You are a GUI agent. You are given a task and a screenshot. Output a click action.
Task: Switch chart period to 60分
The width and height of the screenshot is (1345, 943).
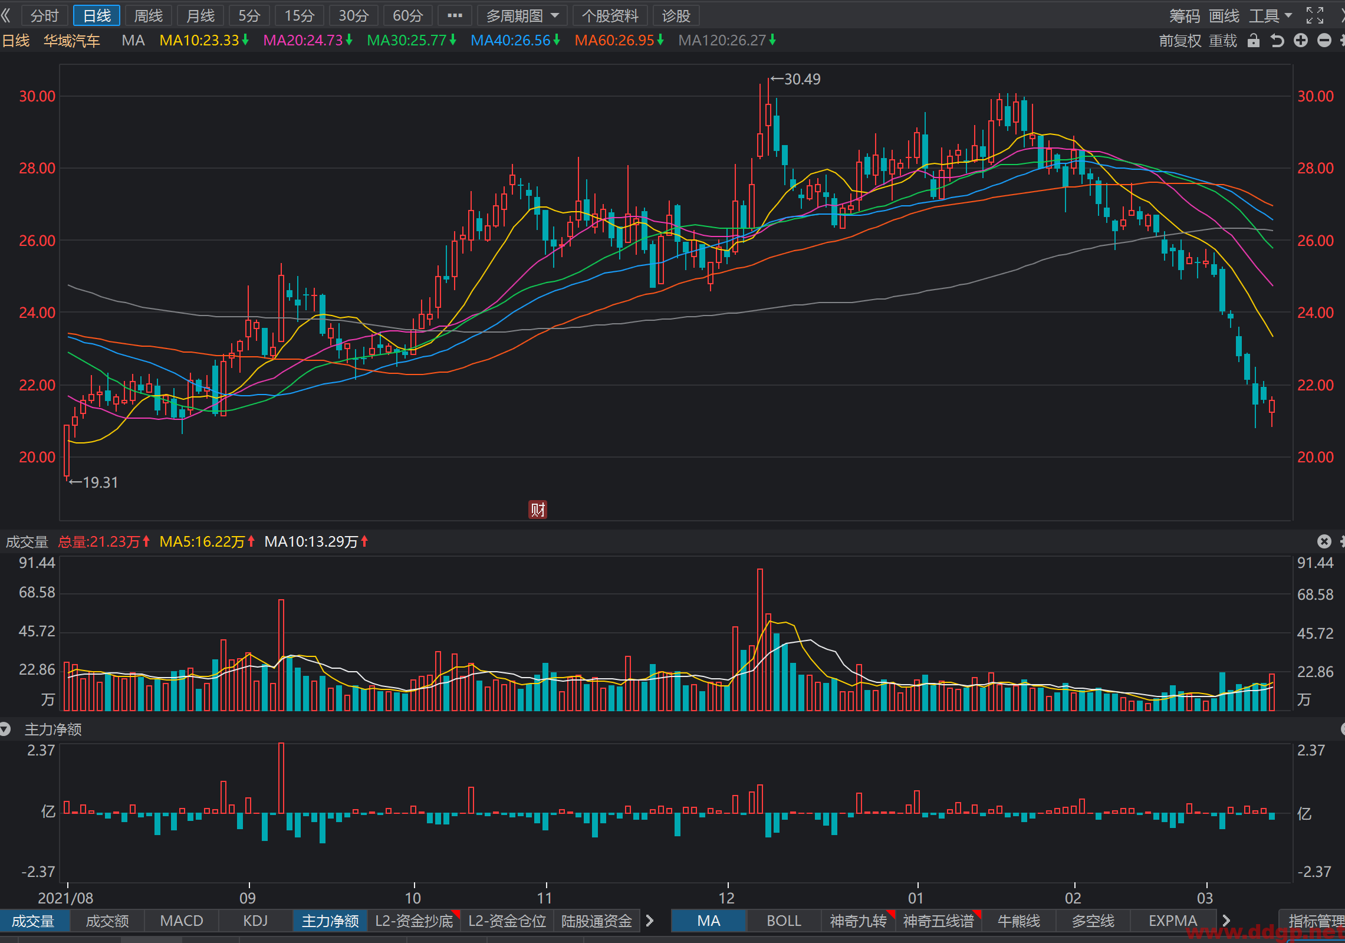pos(408,16)
